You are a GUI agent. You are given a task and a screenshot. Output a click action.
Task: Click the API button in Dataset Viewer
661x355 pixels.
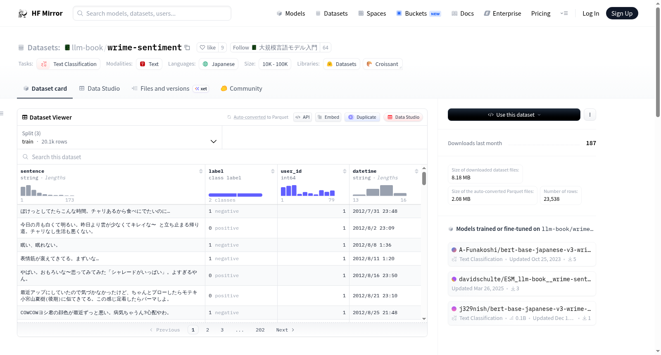tap(302, 117)
